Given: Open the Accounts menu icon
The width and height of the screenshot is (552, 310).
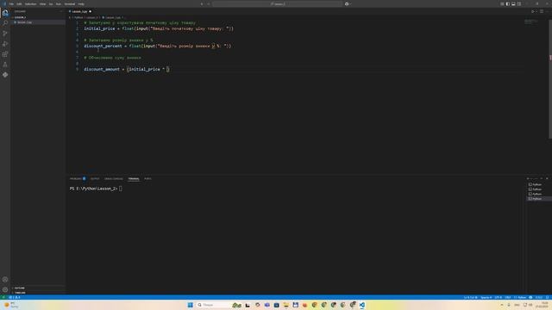Looking at the screenshot, I should click(5, 279).
